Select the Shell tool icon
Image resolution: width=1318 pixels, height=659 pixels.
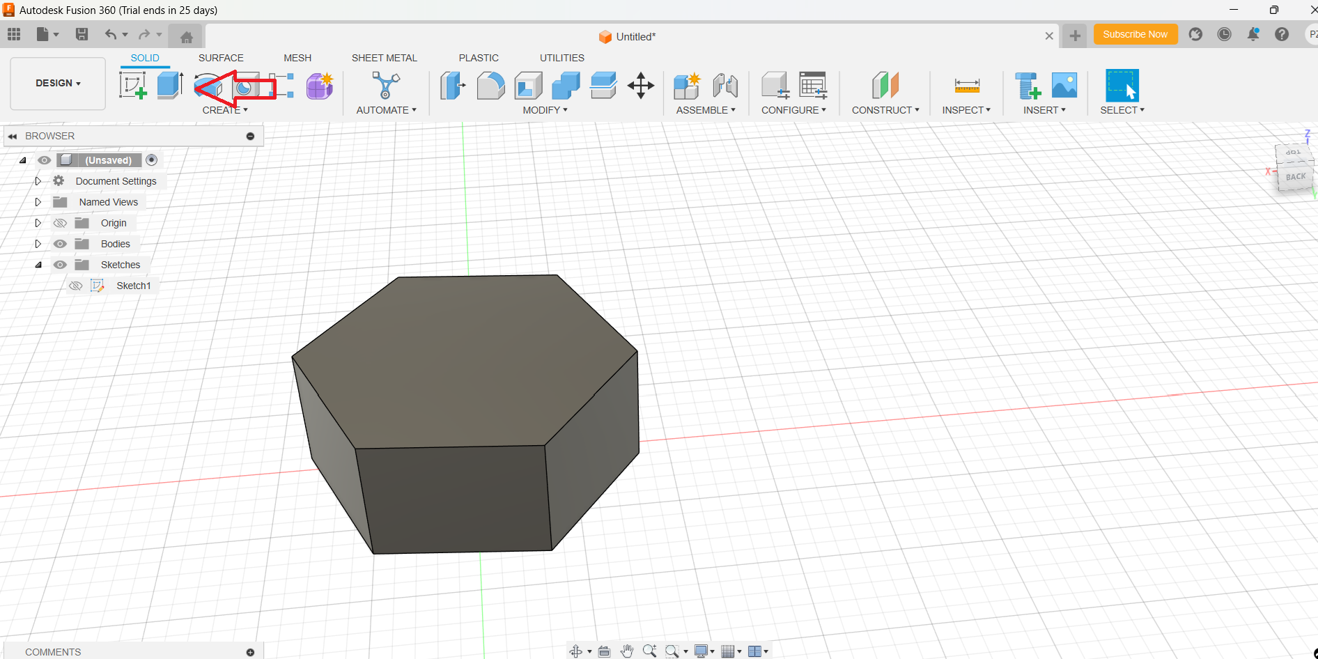click(x=528, y=86)
